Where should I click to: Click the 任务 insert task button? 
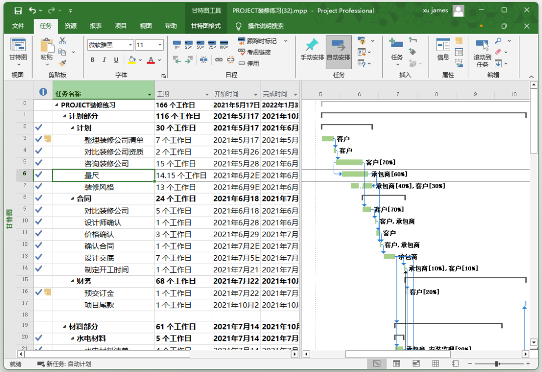[396, 52]
